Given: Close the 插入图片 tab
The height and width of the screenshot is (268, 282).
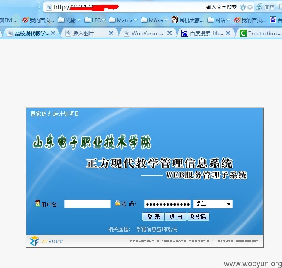Looking at the screenshot, I should pos(111,33).
